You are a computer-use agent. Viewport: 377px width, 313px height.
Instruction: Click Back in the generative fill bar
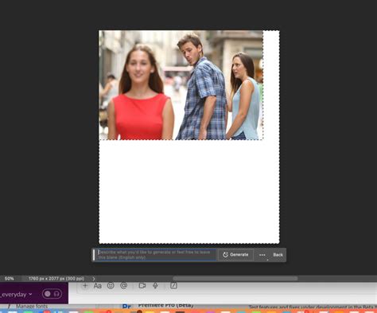point(278,255)
